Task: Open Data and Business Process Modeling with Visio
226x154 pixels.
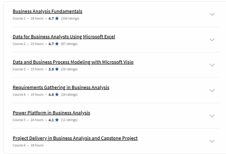Action: (x=73, y=62)
